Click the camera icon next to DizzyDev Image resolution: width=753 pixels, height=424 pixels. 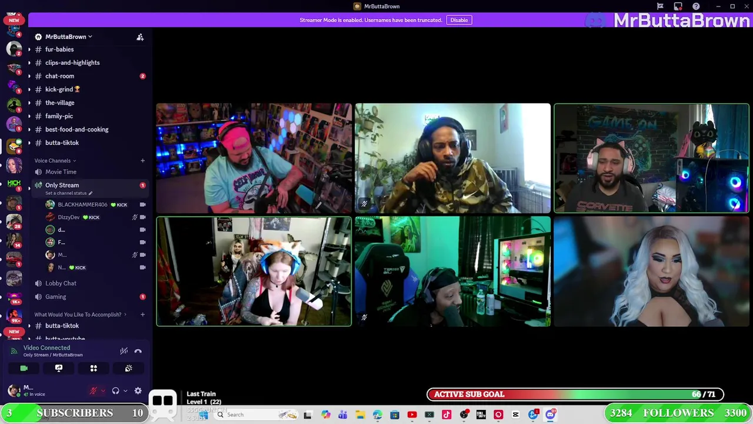[x=142, y=217]
